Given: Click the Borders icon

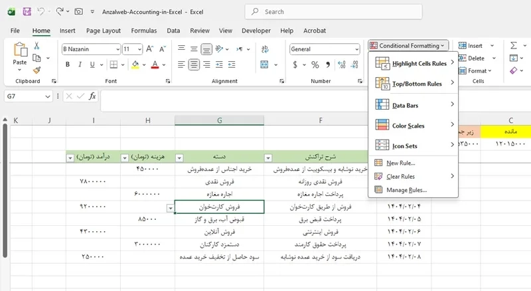Looking at the screenshot, I should [114, 64].
